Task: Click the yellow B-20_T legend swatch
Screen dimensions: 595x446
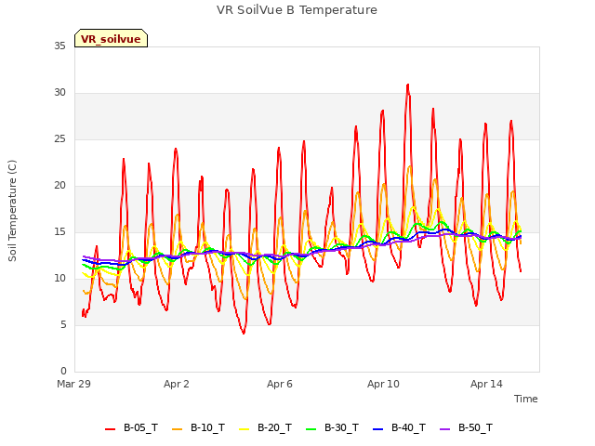Action: click(x=244, y=429)
